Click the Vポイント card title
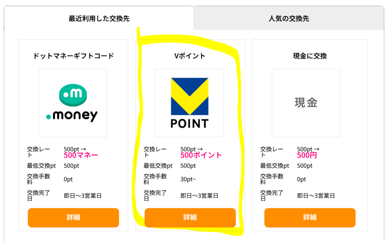 click(x=190, y=56)
